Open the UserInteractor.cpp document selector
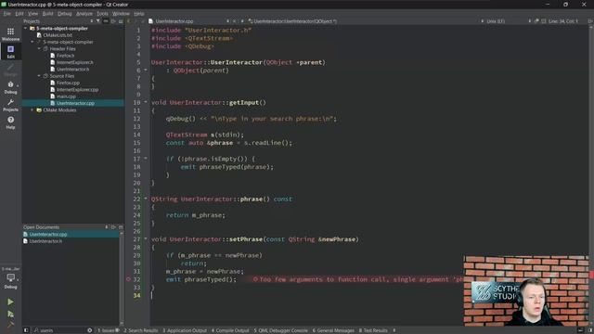Viewport: 594px width, 334px height. [x=189, y=21]
